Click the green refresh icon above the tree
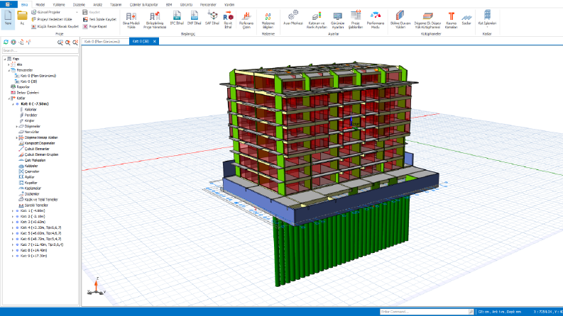The height and width of the screenshot is (316, 563). coord(6,42)
